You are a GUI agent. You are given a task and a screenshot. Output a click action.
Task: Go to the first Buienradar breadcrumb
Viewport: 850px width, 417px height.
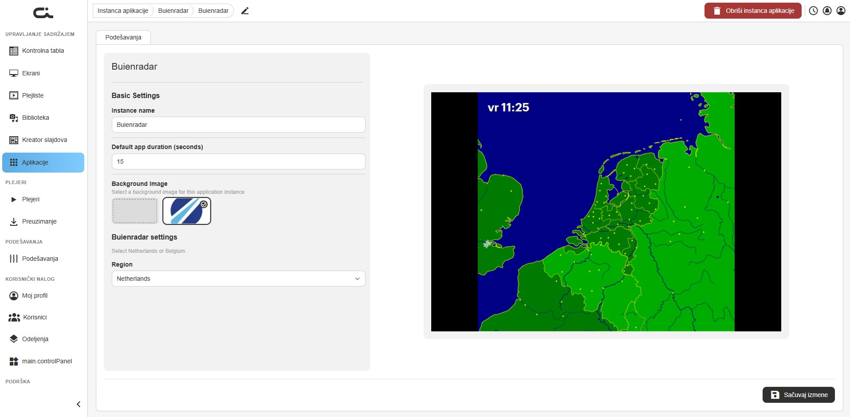173,11
